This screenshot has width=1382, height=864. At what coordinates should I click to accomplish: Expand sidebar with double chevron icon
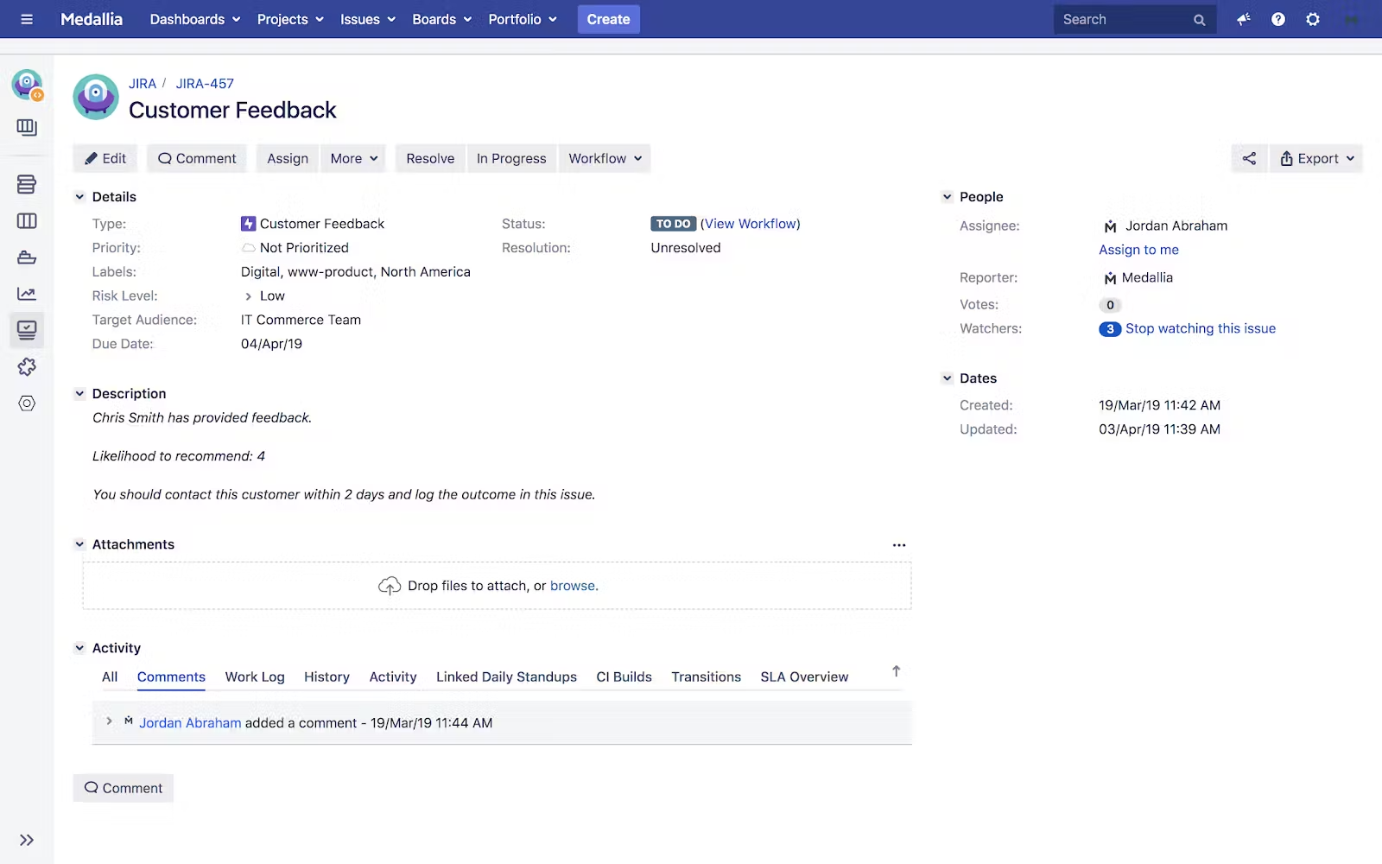(x=27, y=840)
